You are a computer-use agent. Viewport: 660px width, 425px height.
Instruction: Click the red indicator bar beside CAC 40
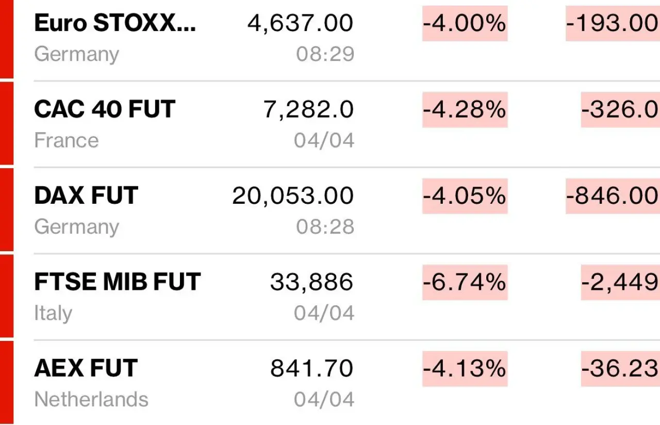6,122
